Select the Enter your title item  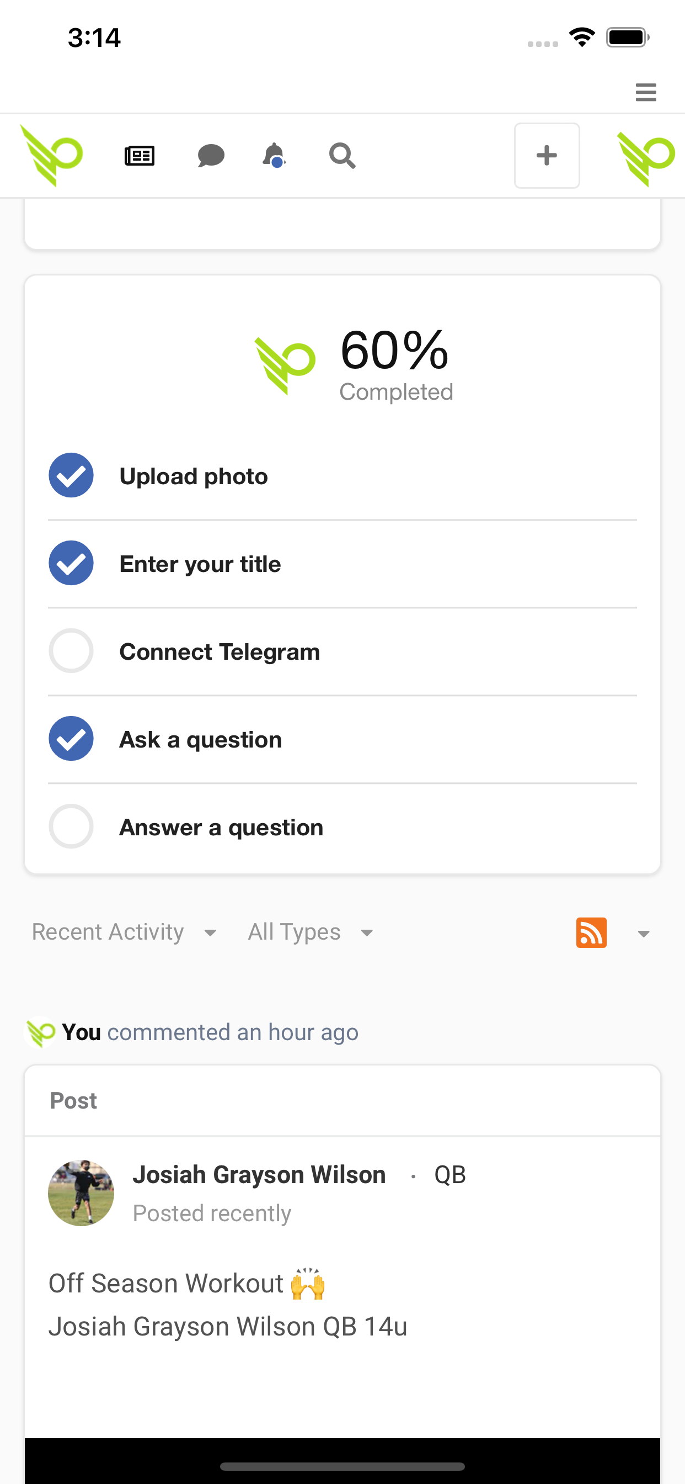[x=342, y=564]
